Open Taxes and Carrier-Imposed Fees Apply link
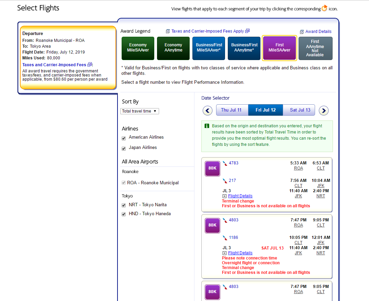369x301 pixels. click(x=208, y=31)
